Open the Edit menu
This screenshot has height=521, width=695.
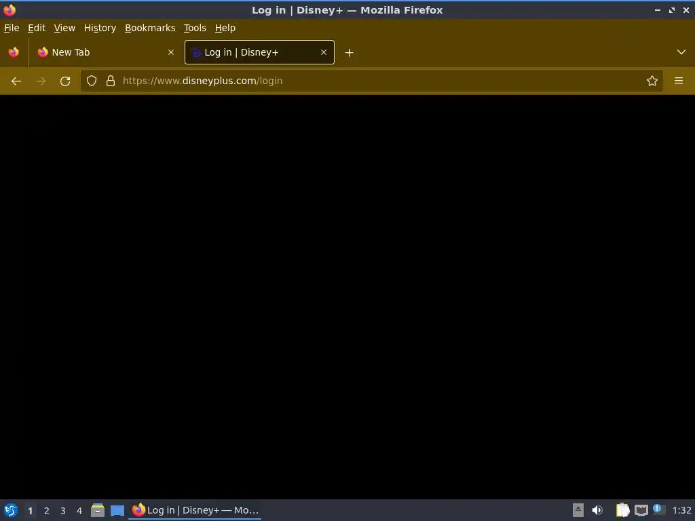[37, 28]
